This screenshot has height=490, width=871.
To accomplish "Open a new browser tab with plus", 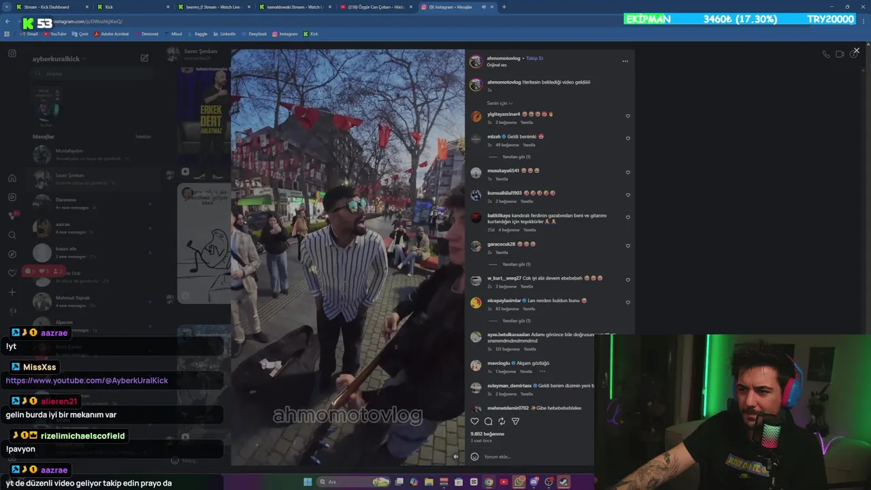I will [504, 7].
